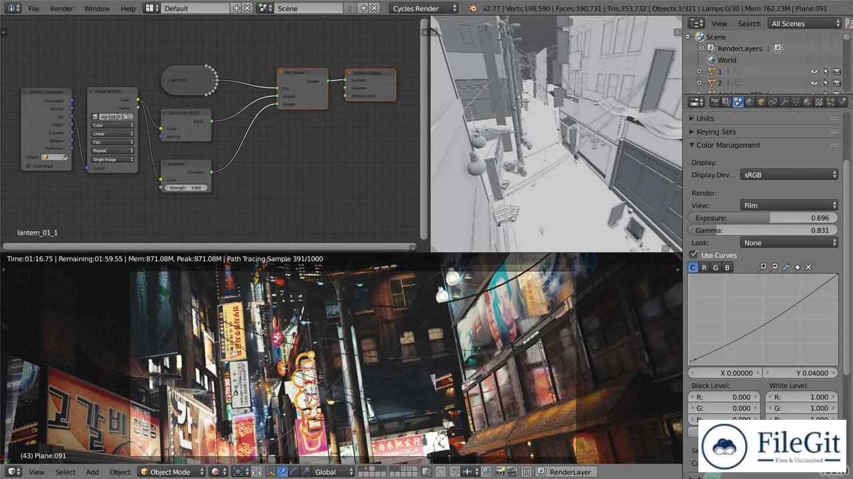The image size is (853, 479).
Task: Select the B curve channel
Action: (x=727, y=267)
